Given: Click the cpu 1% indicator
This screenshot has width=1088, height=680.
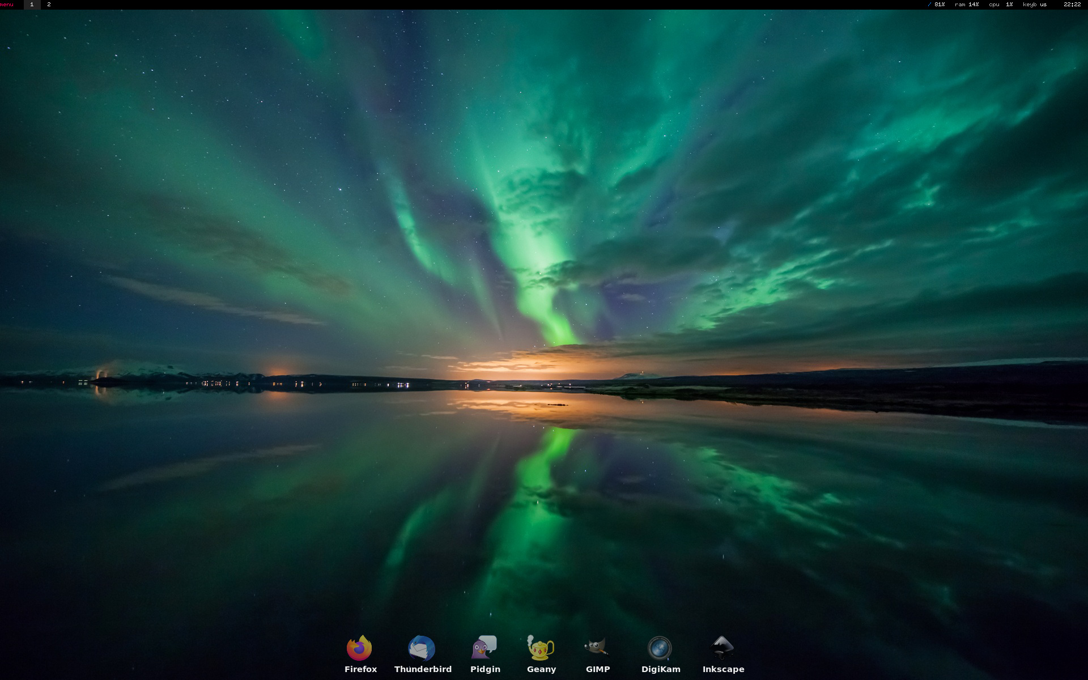Looking at the screenshot, I should [1001, 5].
